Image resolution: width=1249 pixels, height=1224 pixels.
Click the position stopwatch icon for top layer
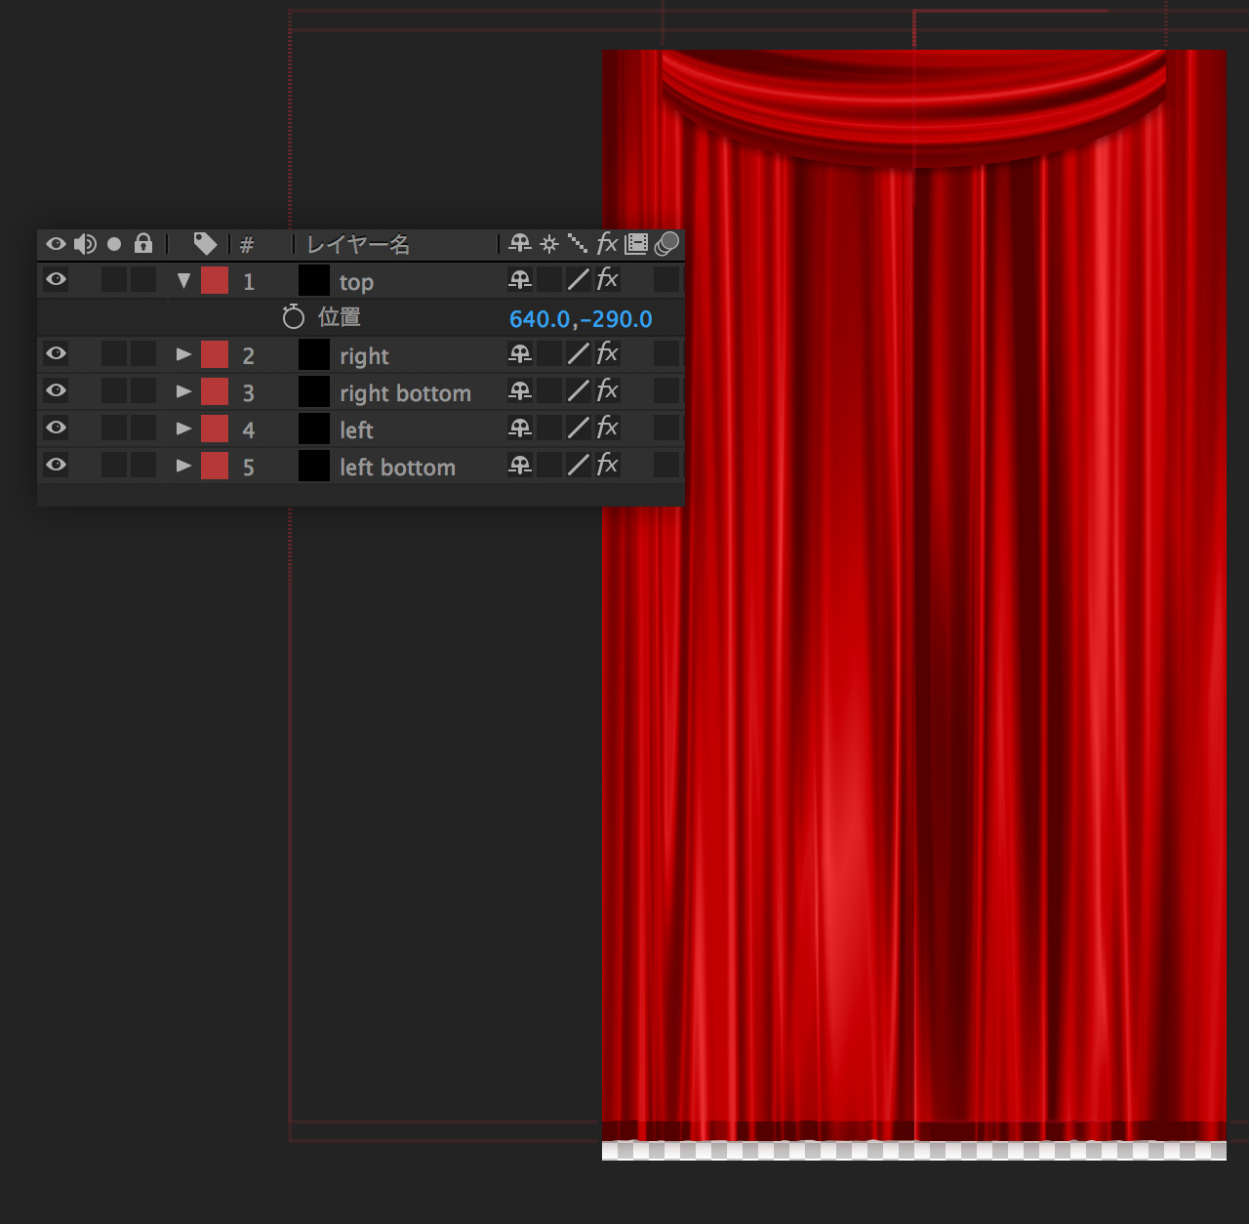(x=293, y=317)
